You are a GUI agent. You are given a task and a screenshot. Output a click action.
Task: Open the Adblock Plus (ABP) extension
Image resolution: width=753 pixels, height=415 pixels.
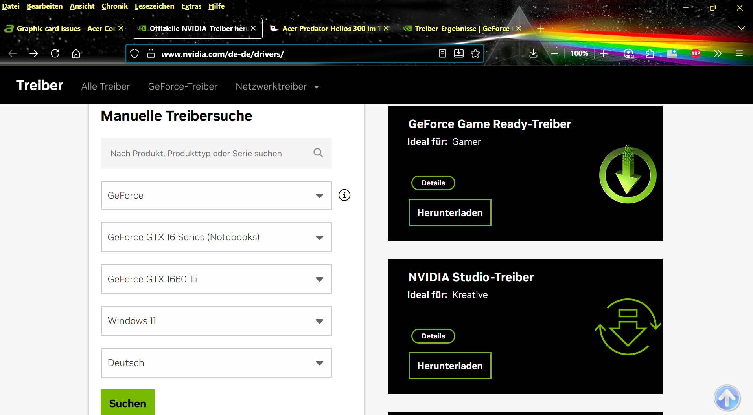tap(696, 53)
